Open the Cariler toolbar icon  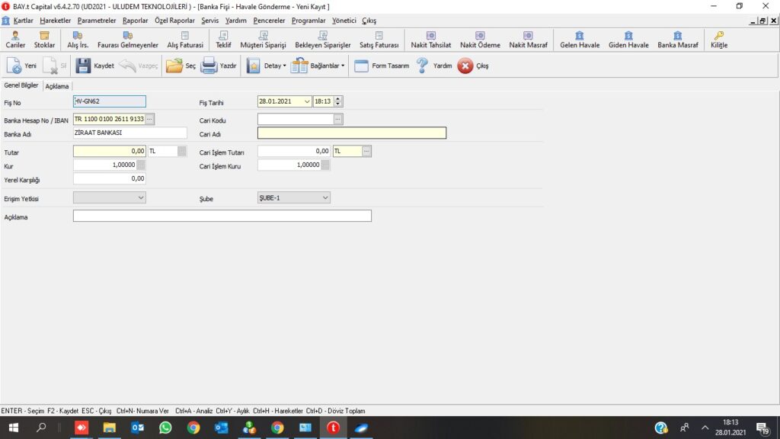point(15,40)
